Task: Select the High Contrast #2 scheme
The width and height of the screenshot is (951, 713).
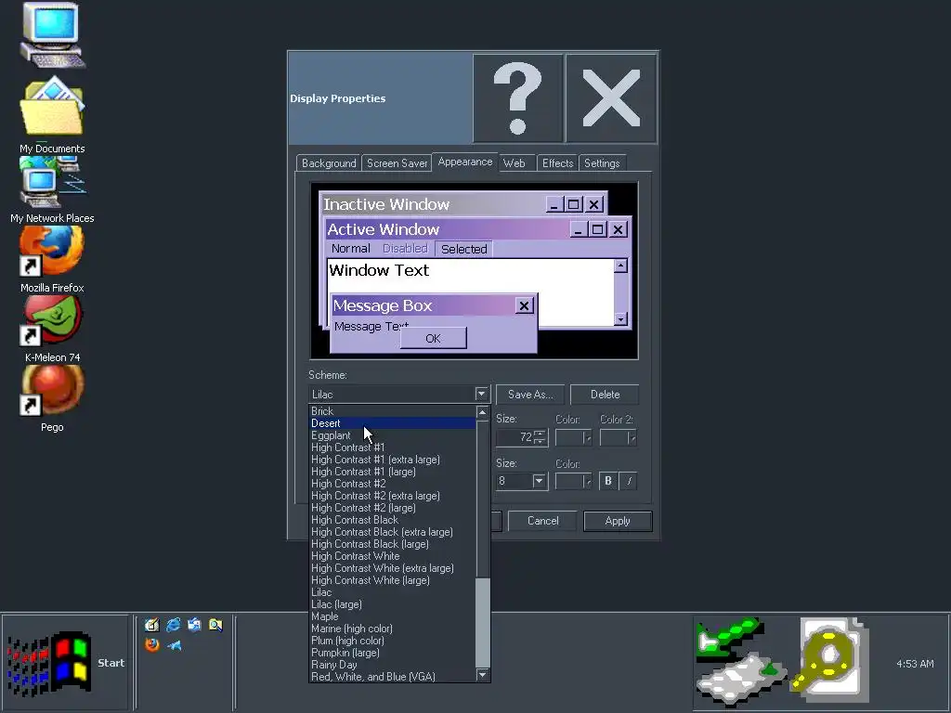Action: (x=393, y=484)
